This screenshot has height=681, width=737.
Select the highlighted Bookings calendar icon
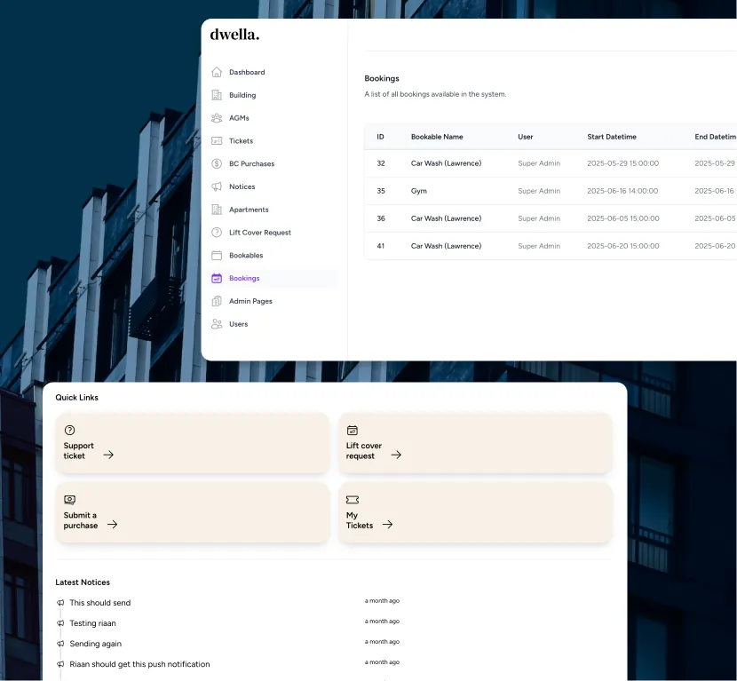point(216,278)
